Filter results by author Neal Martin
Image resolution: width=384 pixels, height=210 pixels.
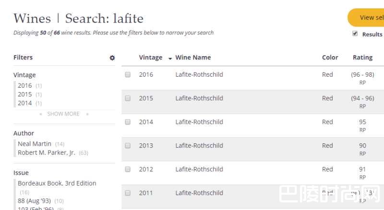(x=35, y=144)
